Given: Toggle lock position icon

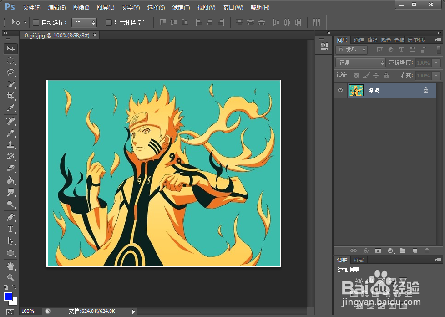Looking at the screenshot, I should tap(376, 76).
